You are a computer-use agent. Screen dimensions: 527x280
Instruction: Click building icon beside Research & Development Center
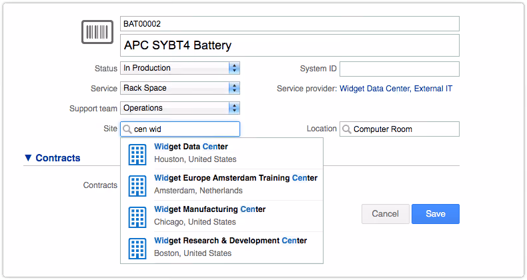137,249
